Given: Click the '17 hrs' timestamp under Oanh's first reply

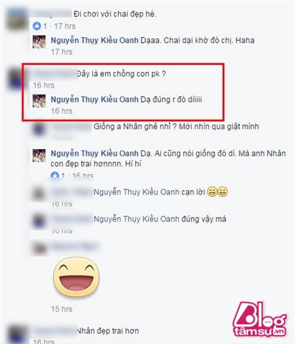Looking at the screenshot, I should point(62,52).
